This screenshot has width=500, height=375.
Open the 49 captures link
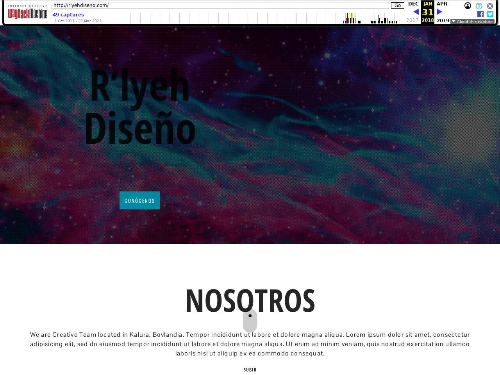pyautogui.click(x=68, y=15)
